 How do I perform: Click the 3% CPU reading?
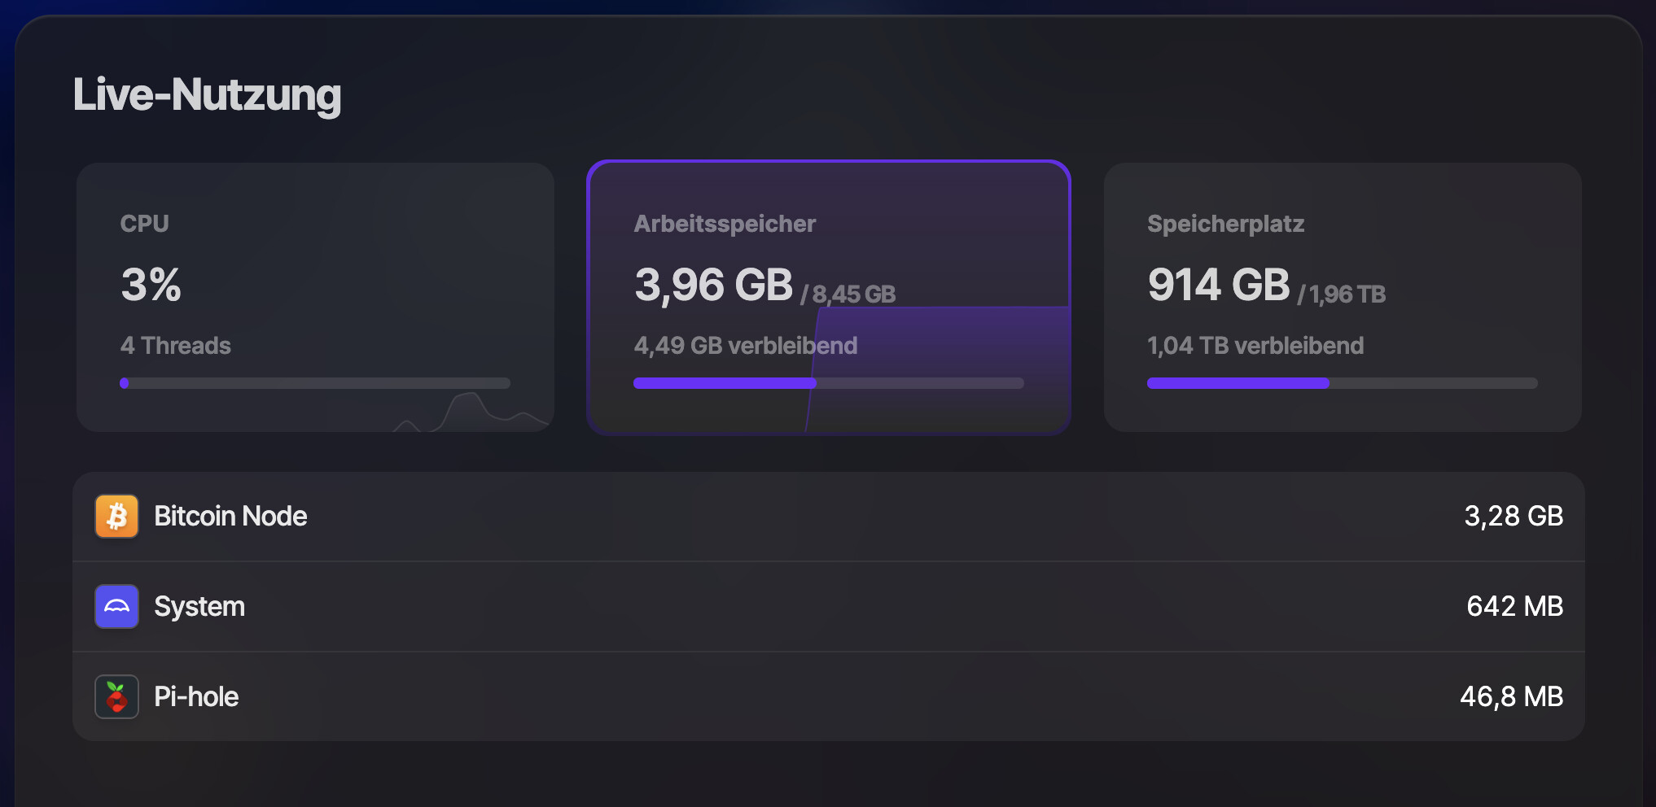[151, 286]
